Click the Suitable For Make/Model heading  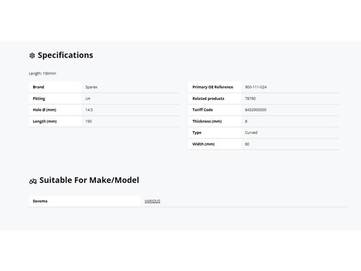[89, 180]
